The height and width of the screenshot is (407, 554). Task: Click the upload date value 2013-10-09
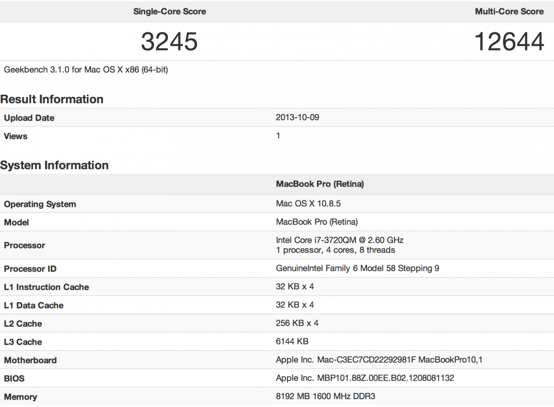click(297, 117)
